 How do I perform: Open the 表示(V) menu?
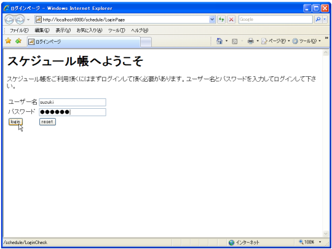pos(63,31)
